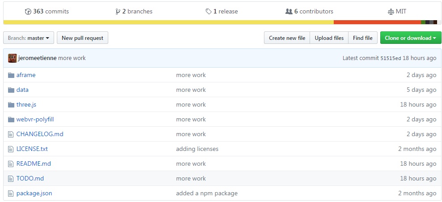The width and height of the screenshot is (442, 202).
Task: Open latest commit hash 51515ed
Action: [391, 58]
